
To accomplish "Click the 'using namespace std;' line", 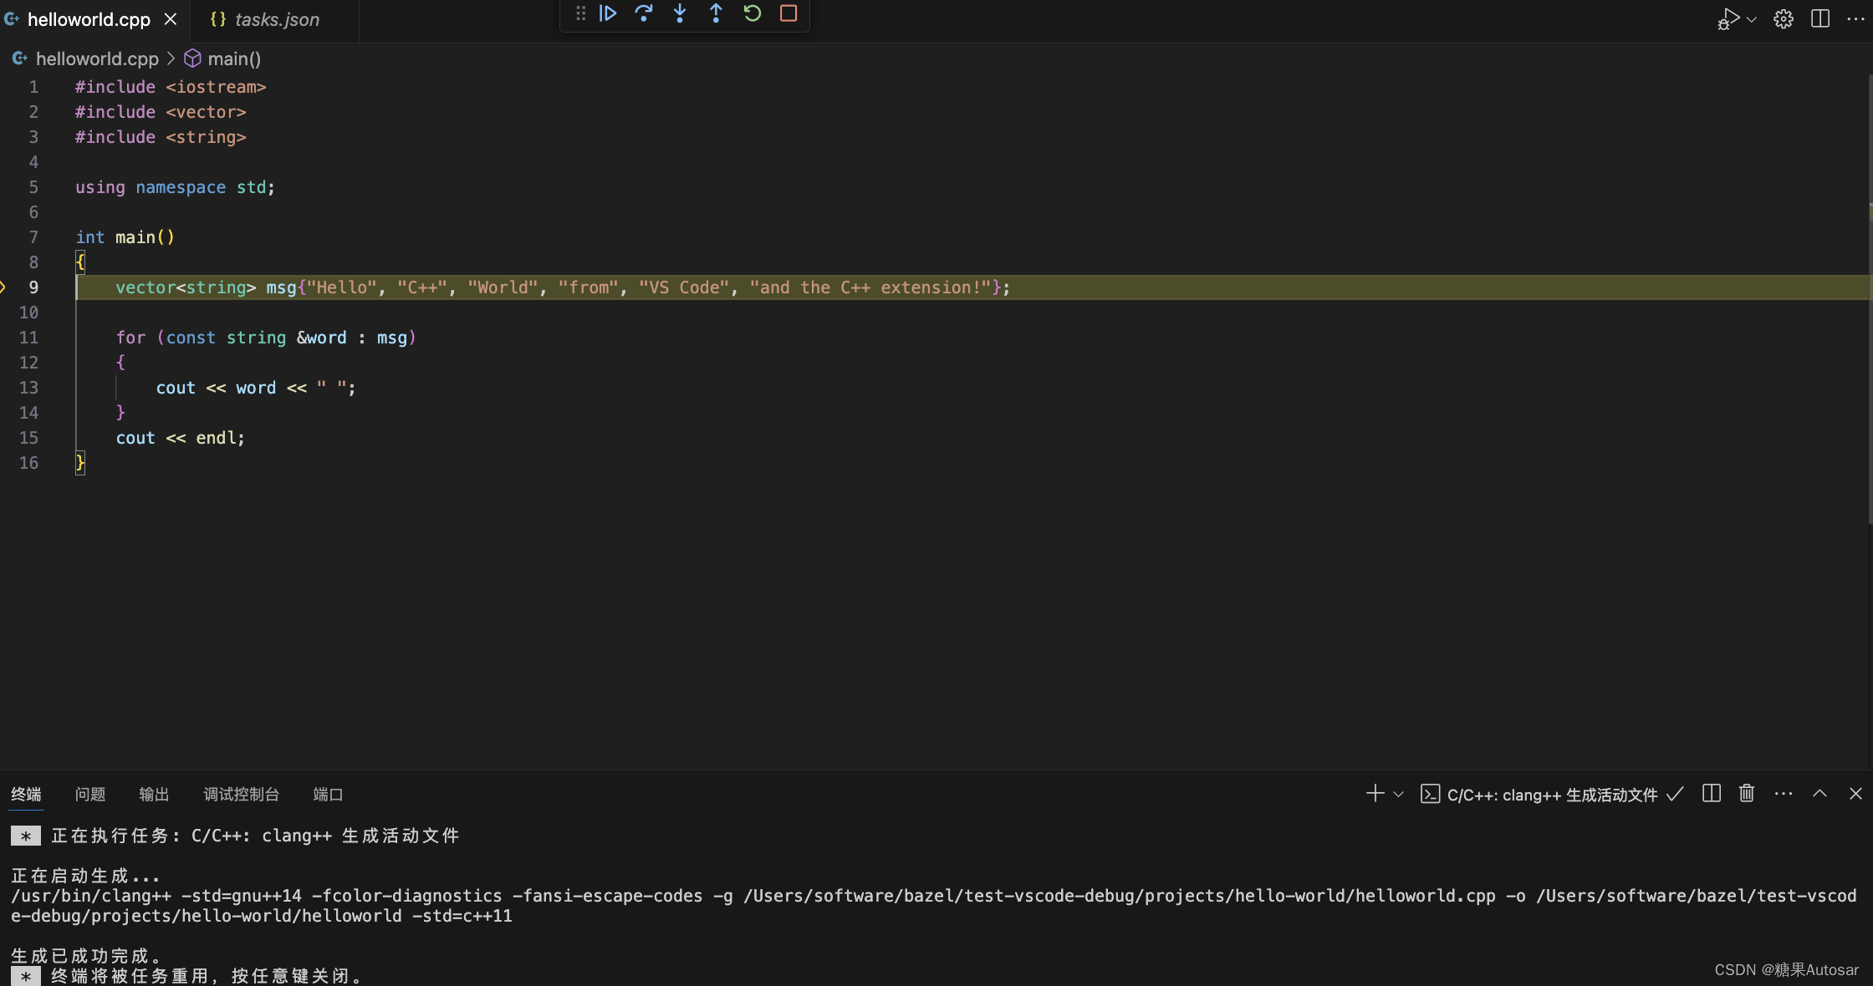I will click(x=175, y=187).
